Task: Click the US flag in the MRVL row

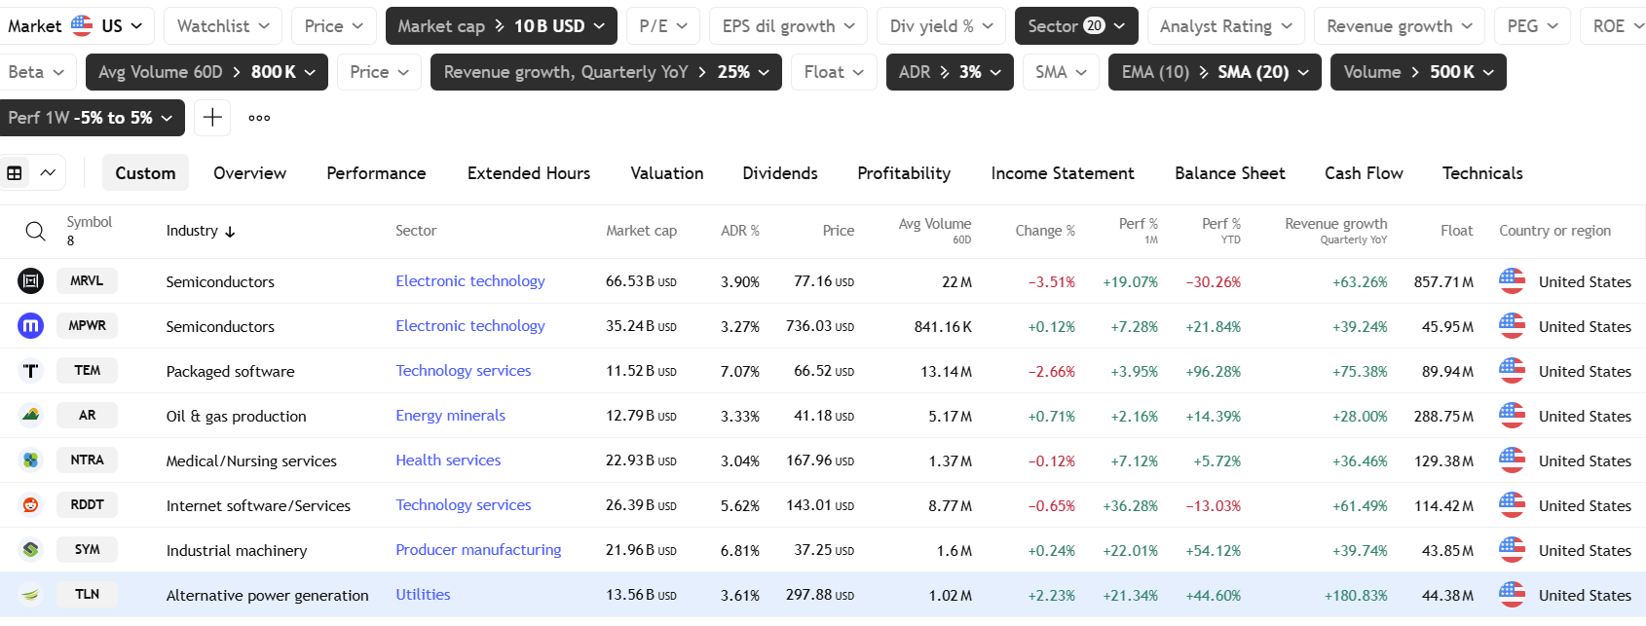Action: pyautogui.click(x=1512, y=281)
